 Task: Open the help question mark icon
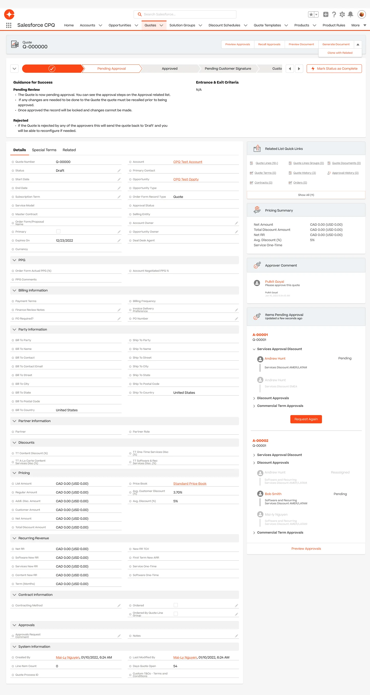(334, 14)
